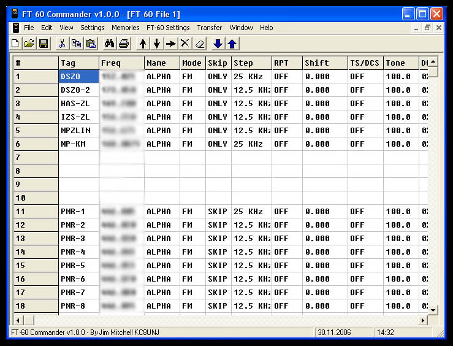
Task: Click the eraser clear icon
Action: (x=199, y=44)
